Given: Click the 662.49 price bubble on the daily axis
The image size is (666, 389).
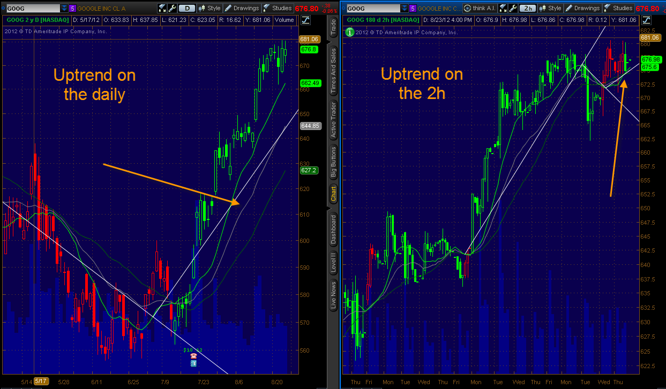Looking at the screenshot, I should point(310,83).
